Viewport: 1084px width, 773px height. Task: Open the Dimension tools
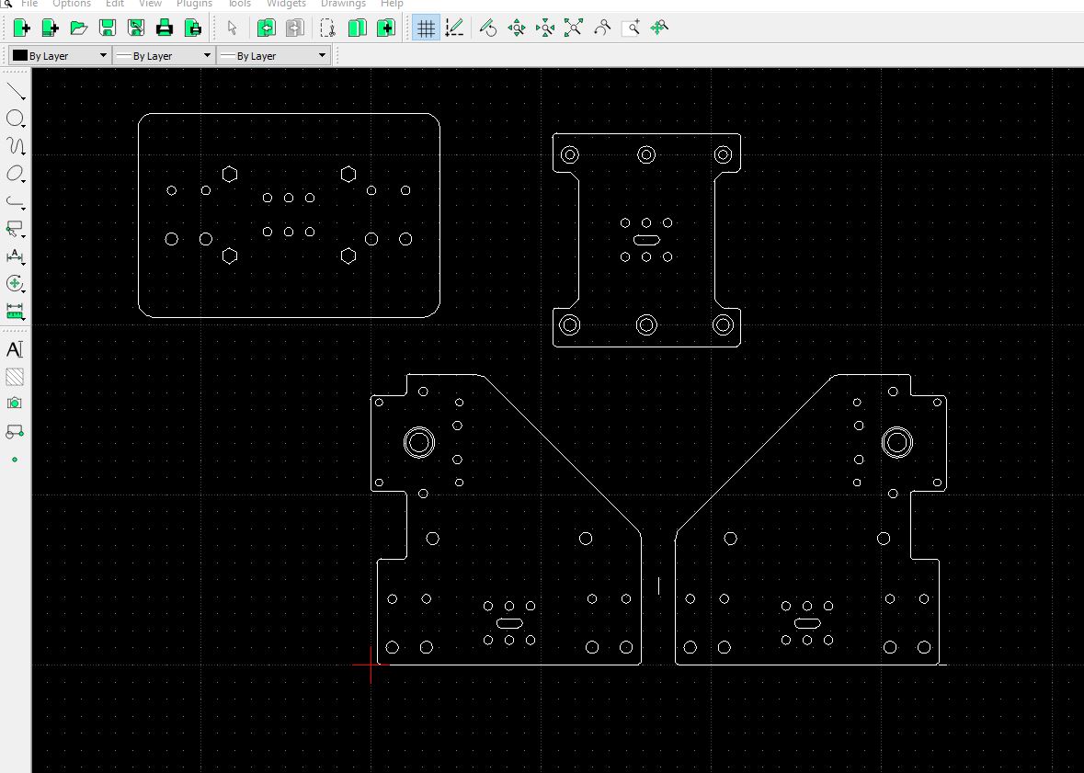(x=15, y=256)
